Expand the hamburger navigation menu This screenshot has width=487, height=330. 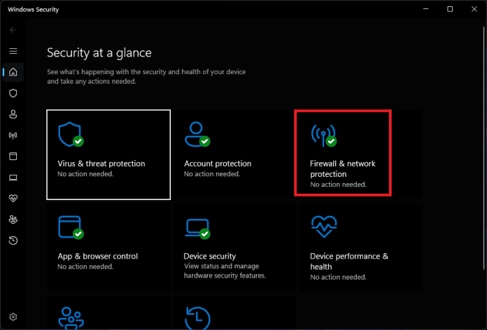(x=13, y=51)
